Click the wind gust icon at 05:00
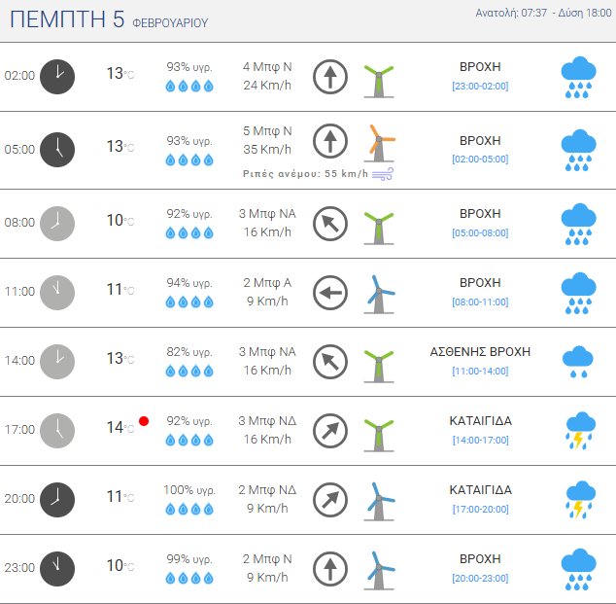Viewport: 616px width, 604px height. (383, 173)
